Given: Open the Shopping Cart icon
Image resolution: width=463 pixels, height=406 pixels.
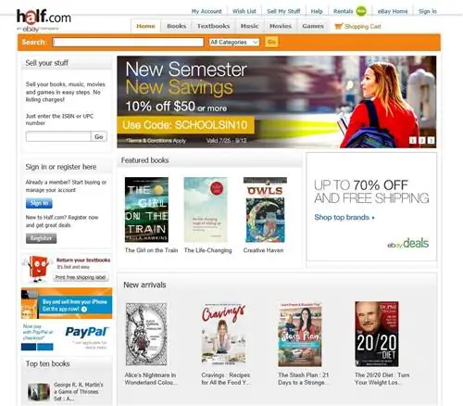Looking at the screenshot, I should (x=339, y=26).
